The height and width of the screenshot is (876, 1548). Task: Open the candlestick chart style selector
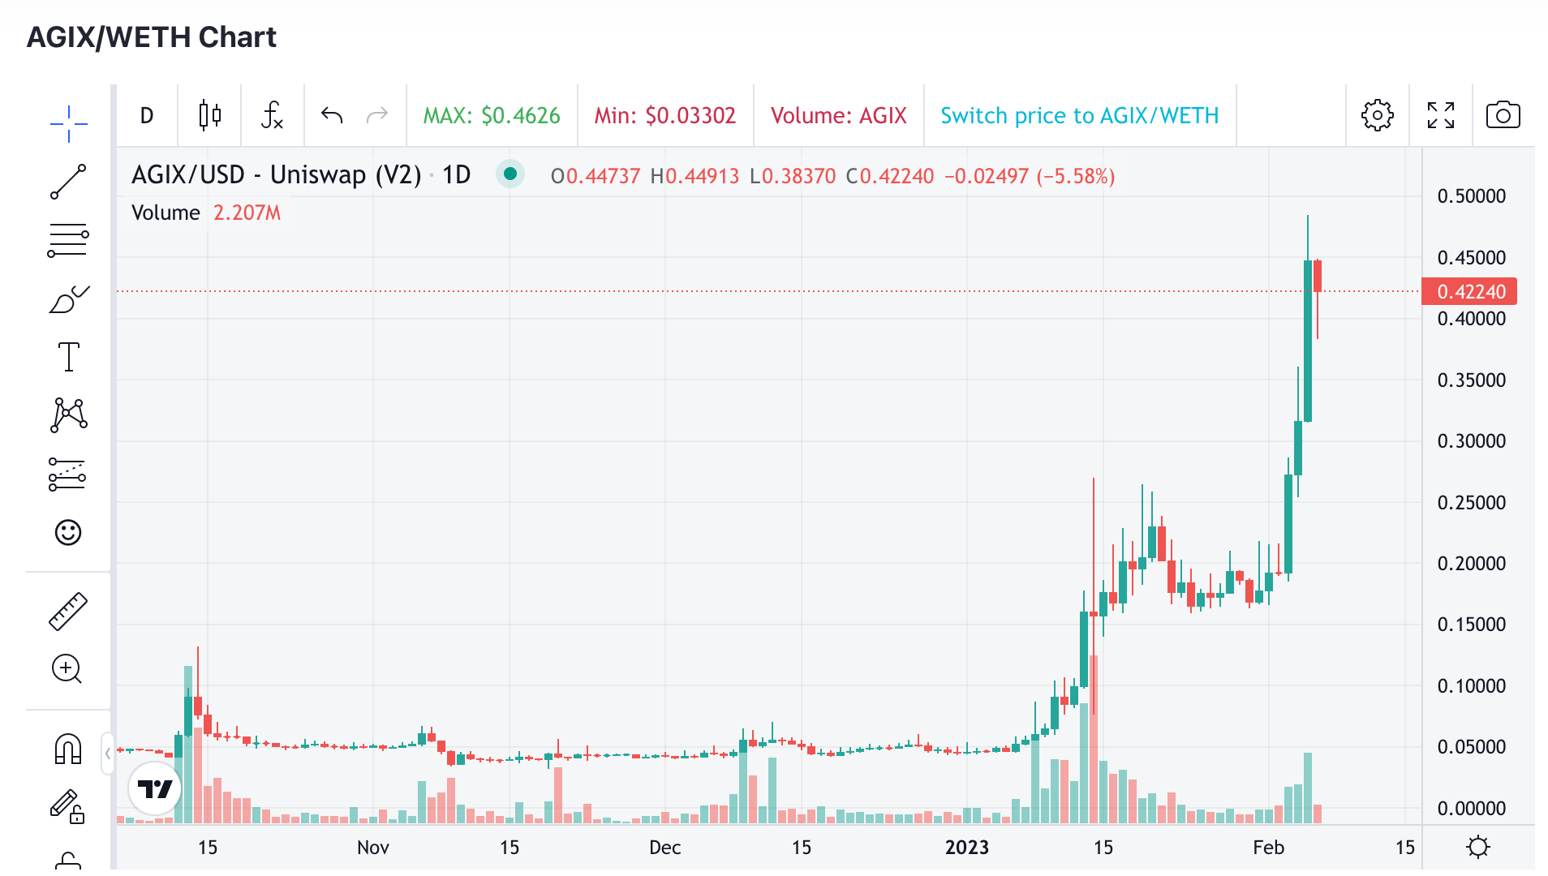pyautogui.click(x=210, y=116)
